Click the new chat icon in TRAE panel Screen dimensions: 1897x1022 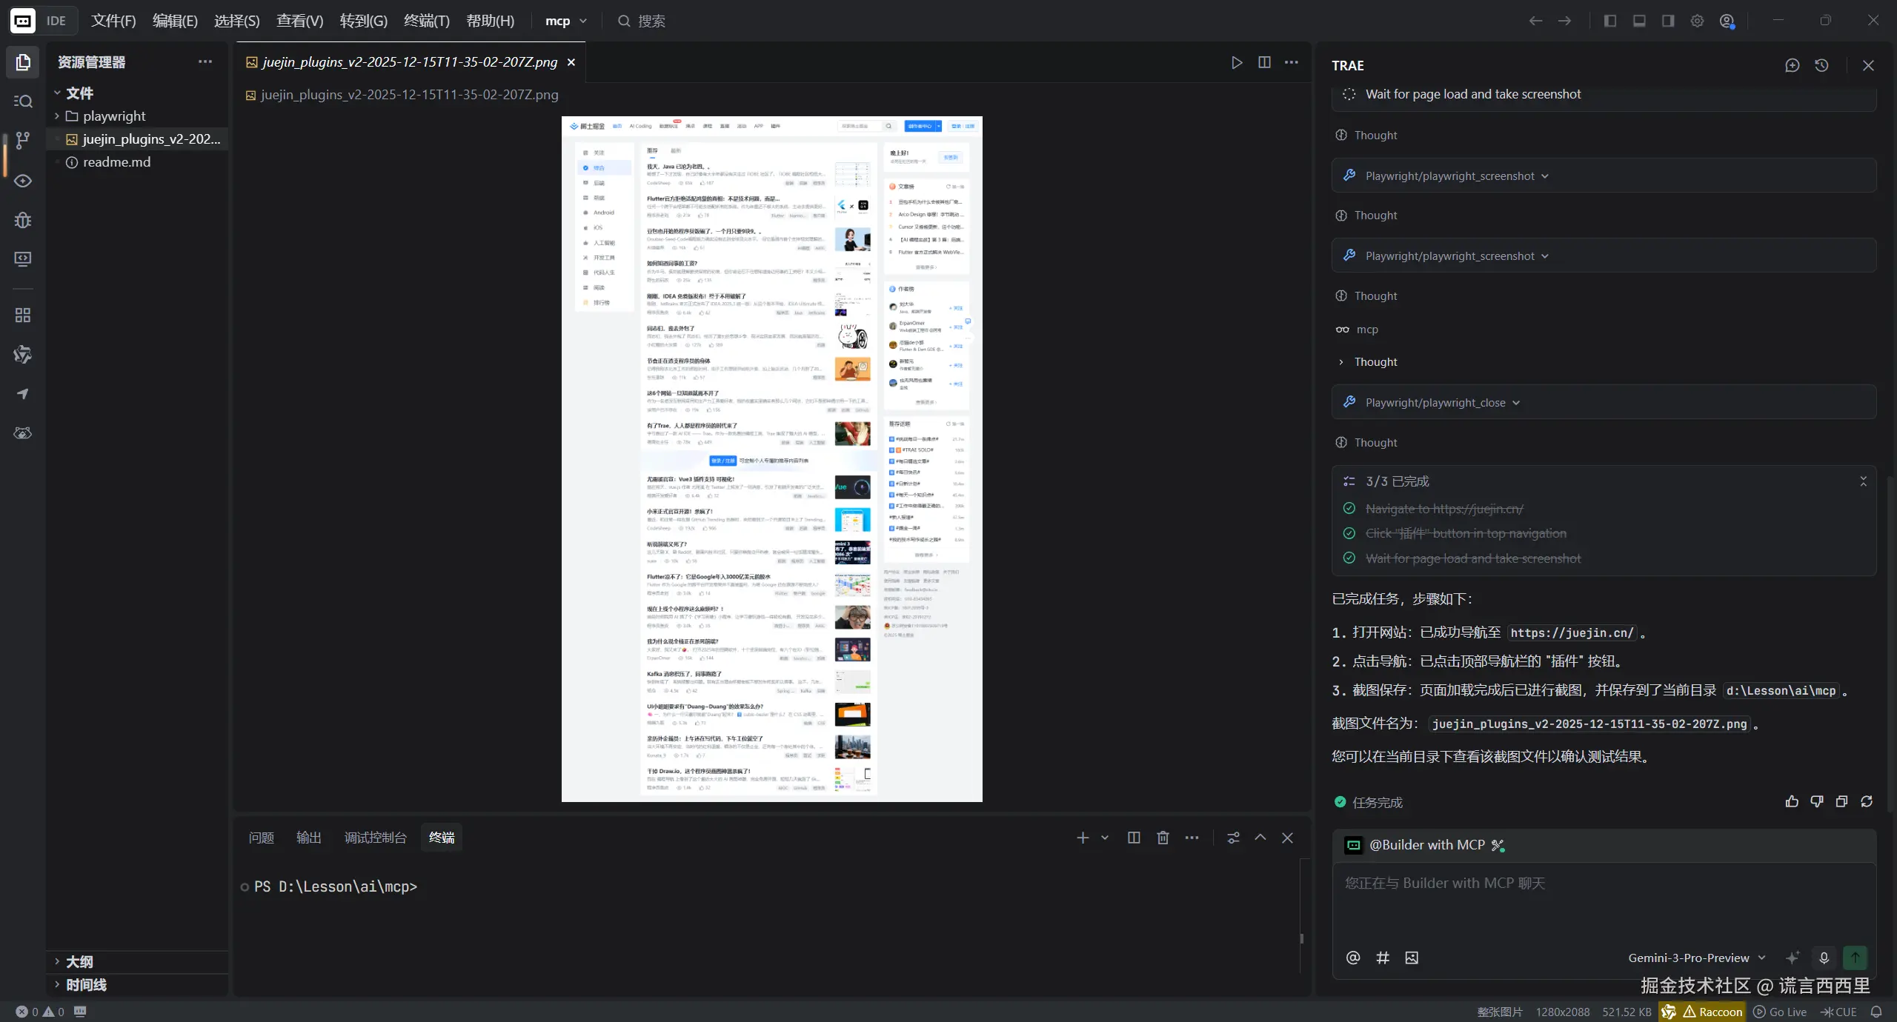pyautogui.click(x=1792, y=65)
